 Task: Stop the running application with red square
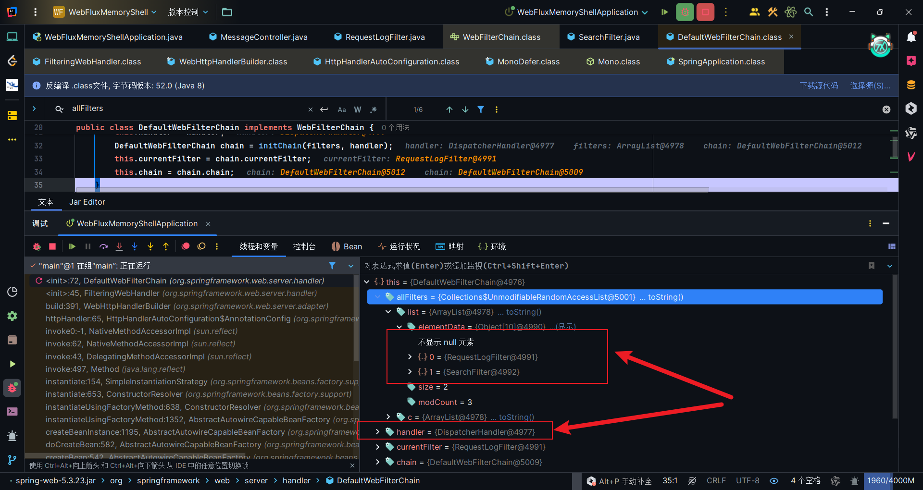705,12
